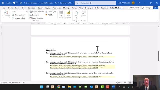Open the Level dropdown
The width and height of the screenshot is (160, 90).
click(27, 12)
